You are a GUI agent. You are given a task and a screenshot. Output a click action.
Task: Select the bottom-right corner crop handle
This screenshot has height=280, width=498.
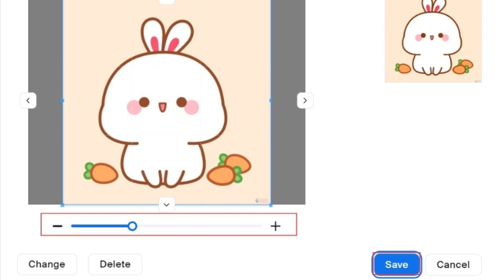(270, 204)
